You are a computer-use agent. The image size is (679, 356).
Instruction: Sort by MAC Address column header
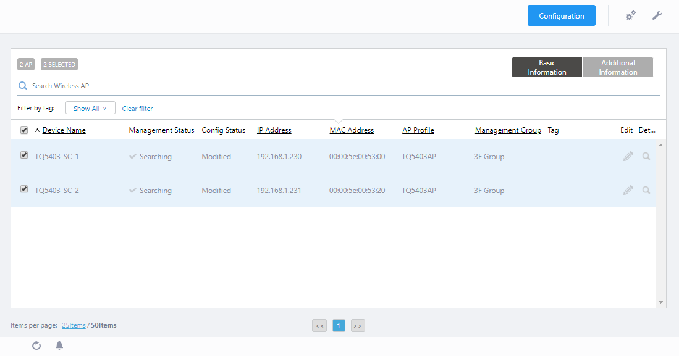pos(352,130)
